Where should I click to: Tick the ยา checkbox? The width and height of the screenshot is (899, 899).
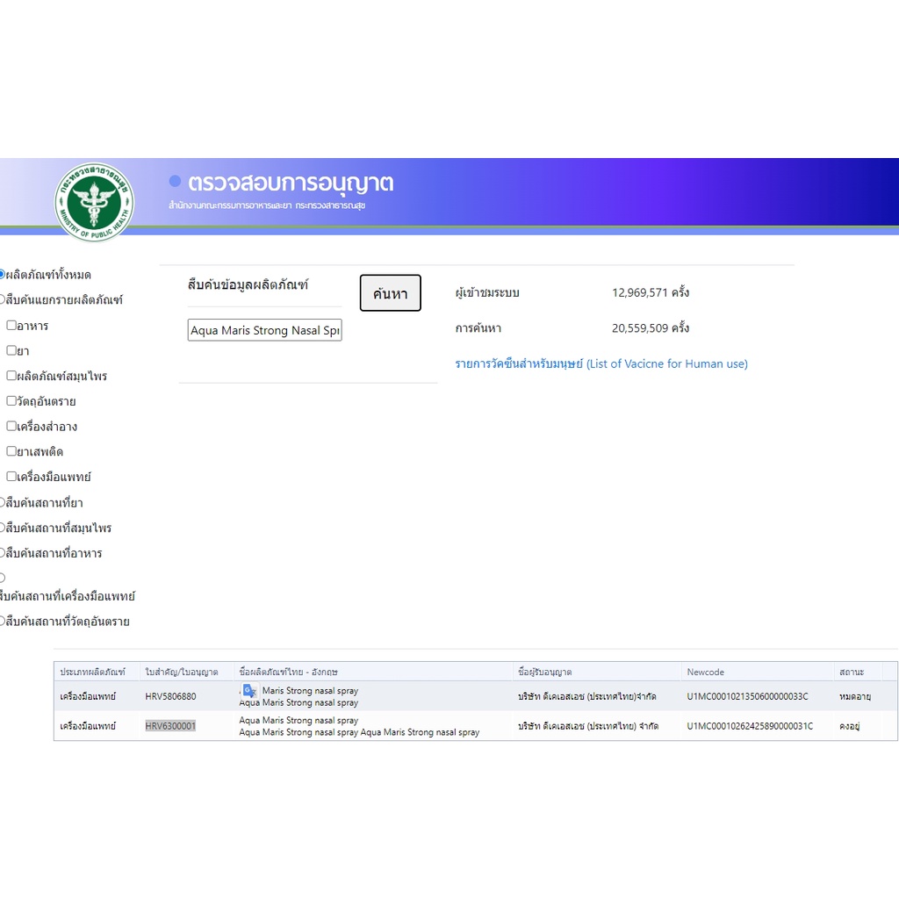point(11,350)
